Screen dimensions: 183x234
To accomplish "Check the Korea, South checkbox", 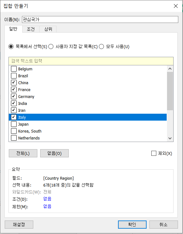I will [x=14, y=131].
